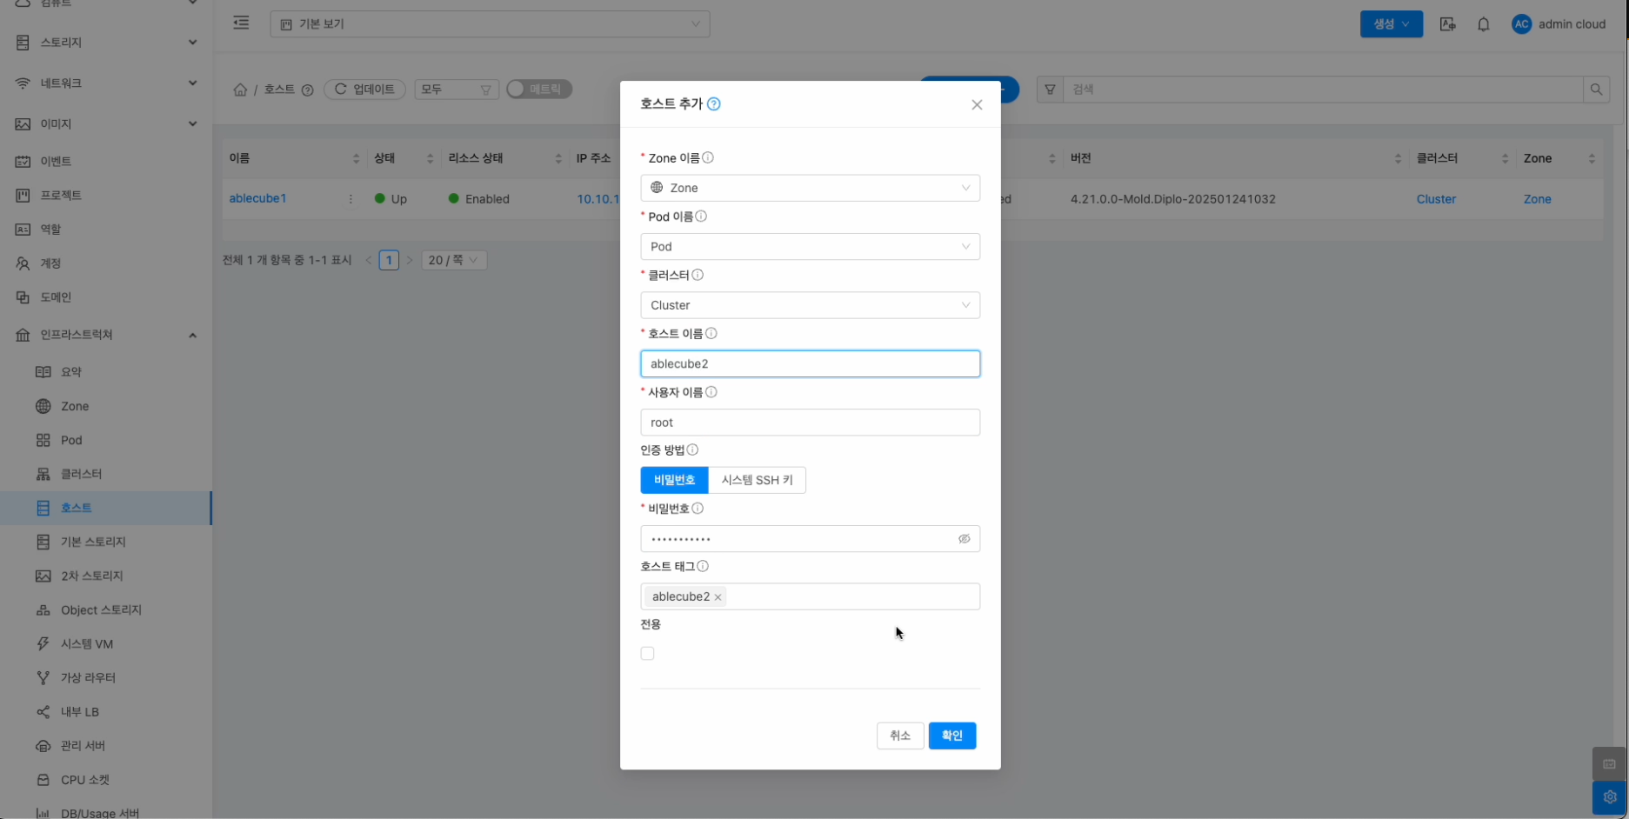The height and width of the screenshot is (819, 1629).
Task: Open the 생성 create dropdown
Action: coord(1391,24)
